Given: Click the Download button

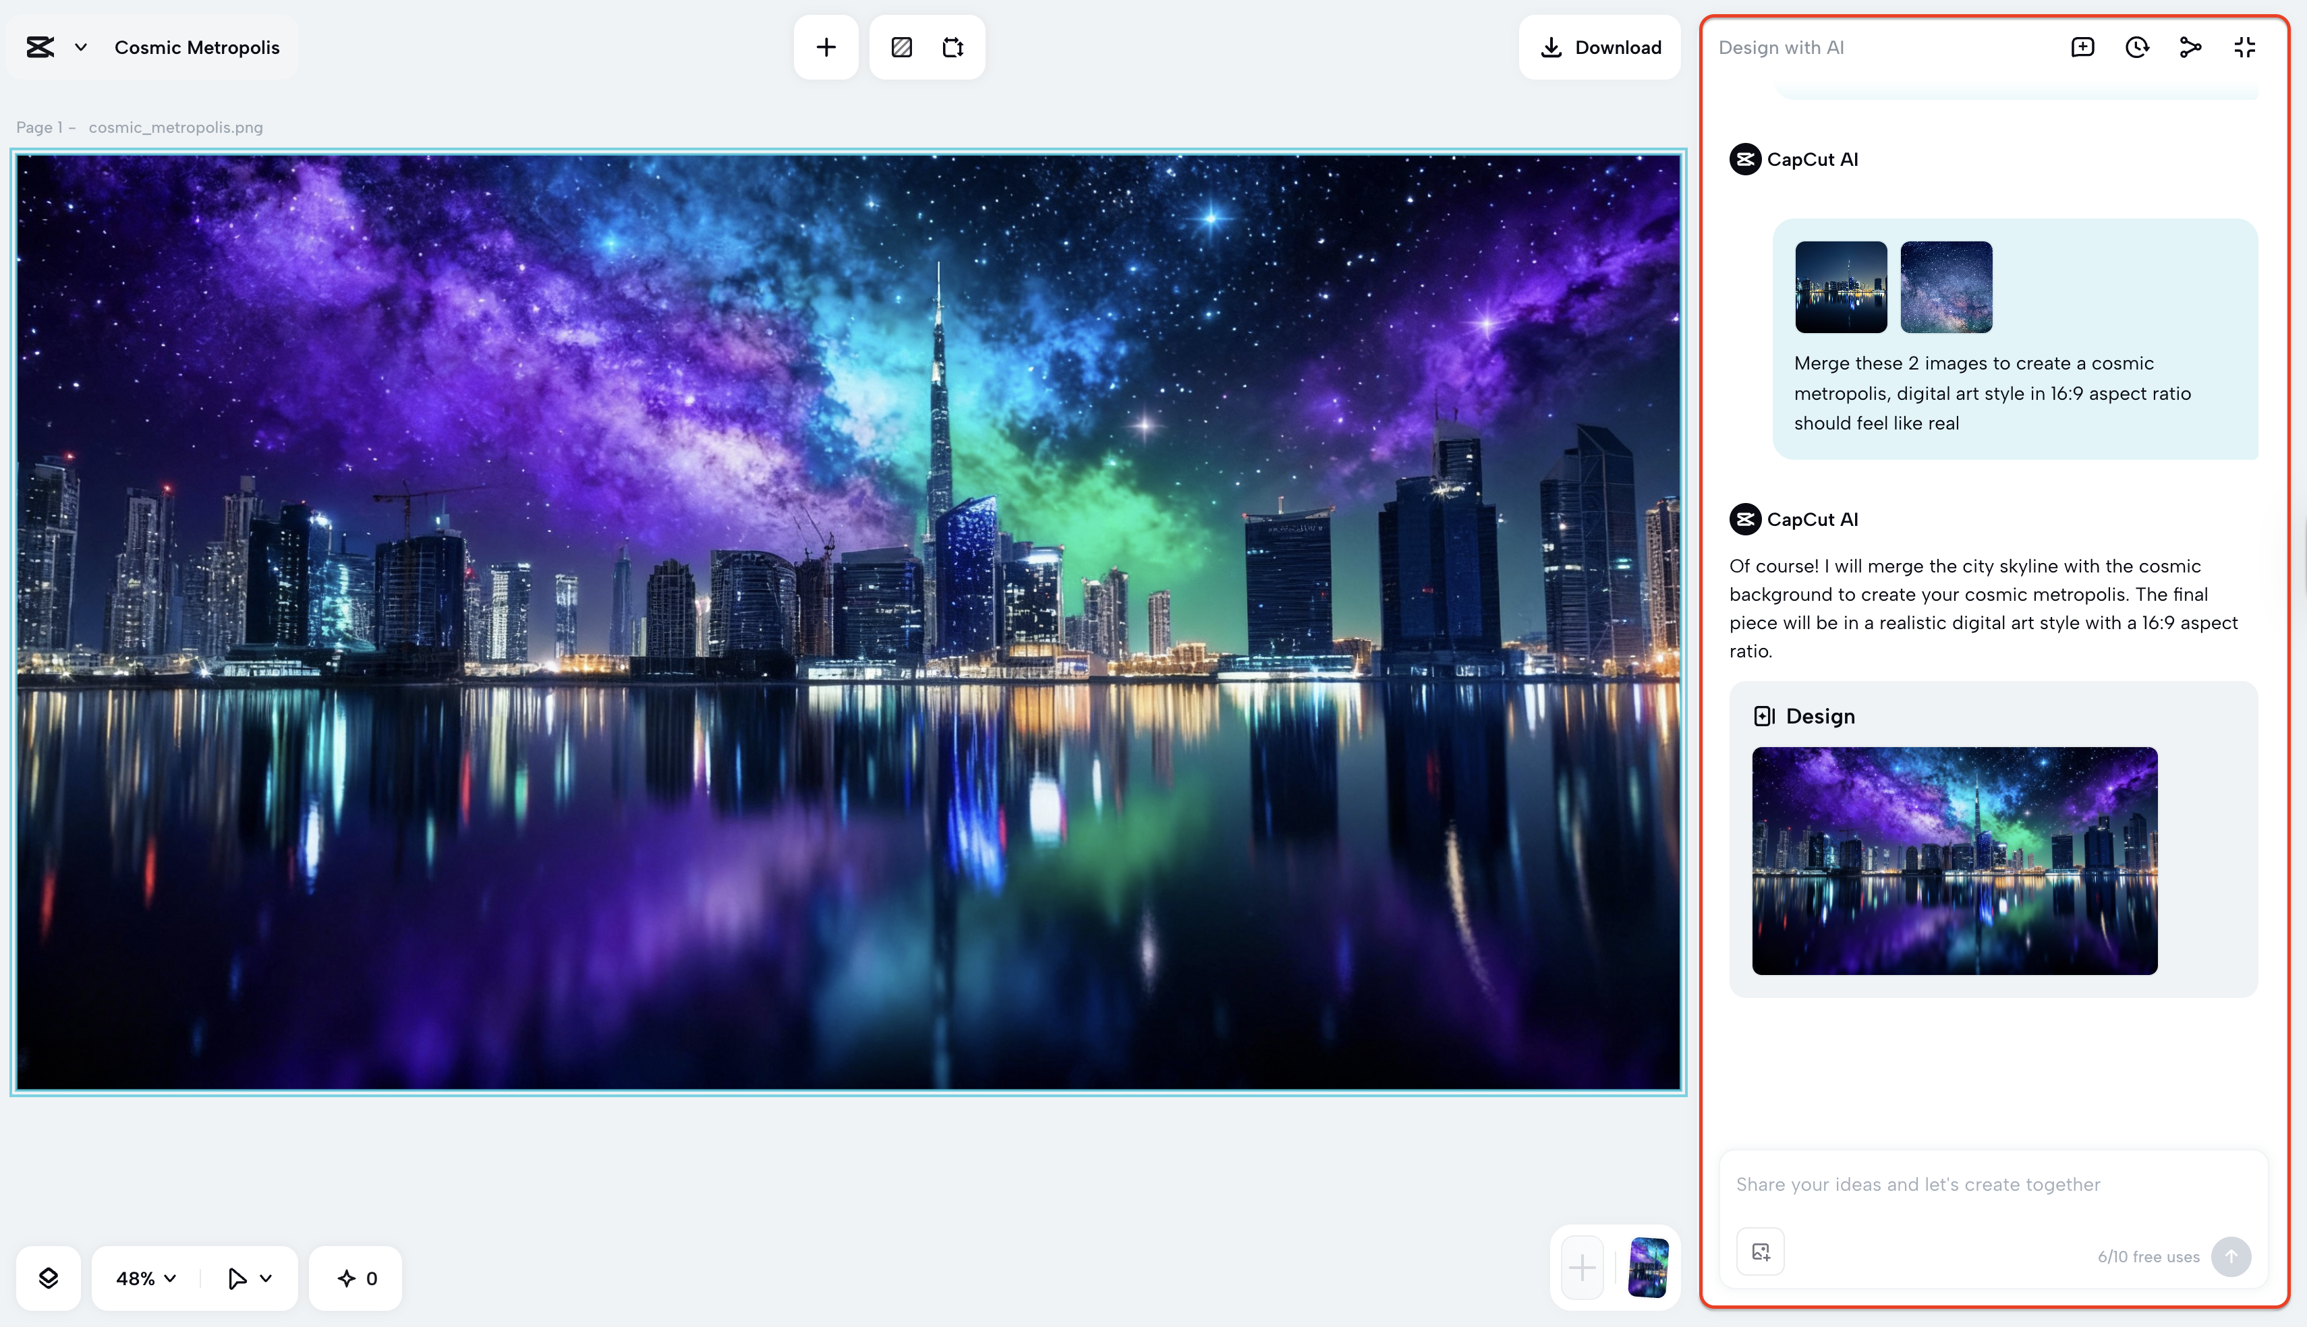Looking at the screenshot, I should tap(1599, 47).
